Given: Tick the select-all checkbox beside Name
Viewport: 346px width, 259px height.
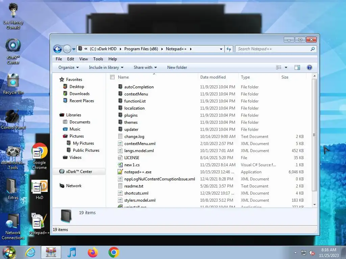Looking at the screenshot, I should 112,77.
